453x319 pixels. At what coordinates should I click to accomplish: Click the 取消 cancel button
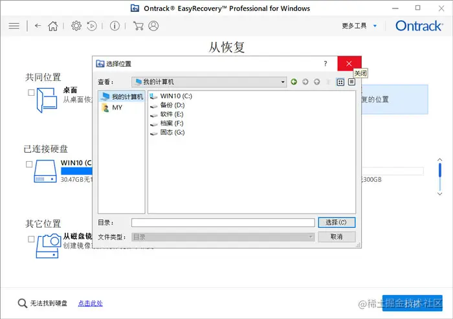(x=337, y=237)
